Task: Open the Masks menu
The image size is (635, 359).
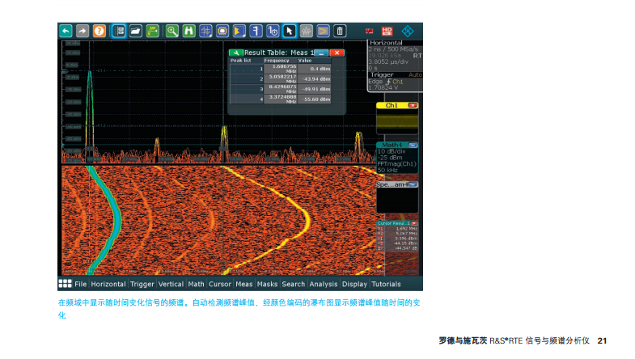Action: [x=267, y=284]
